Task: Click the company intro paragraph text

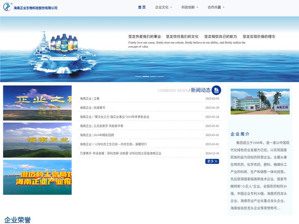Action: (260, 175)
